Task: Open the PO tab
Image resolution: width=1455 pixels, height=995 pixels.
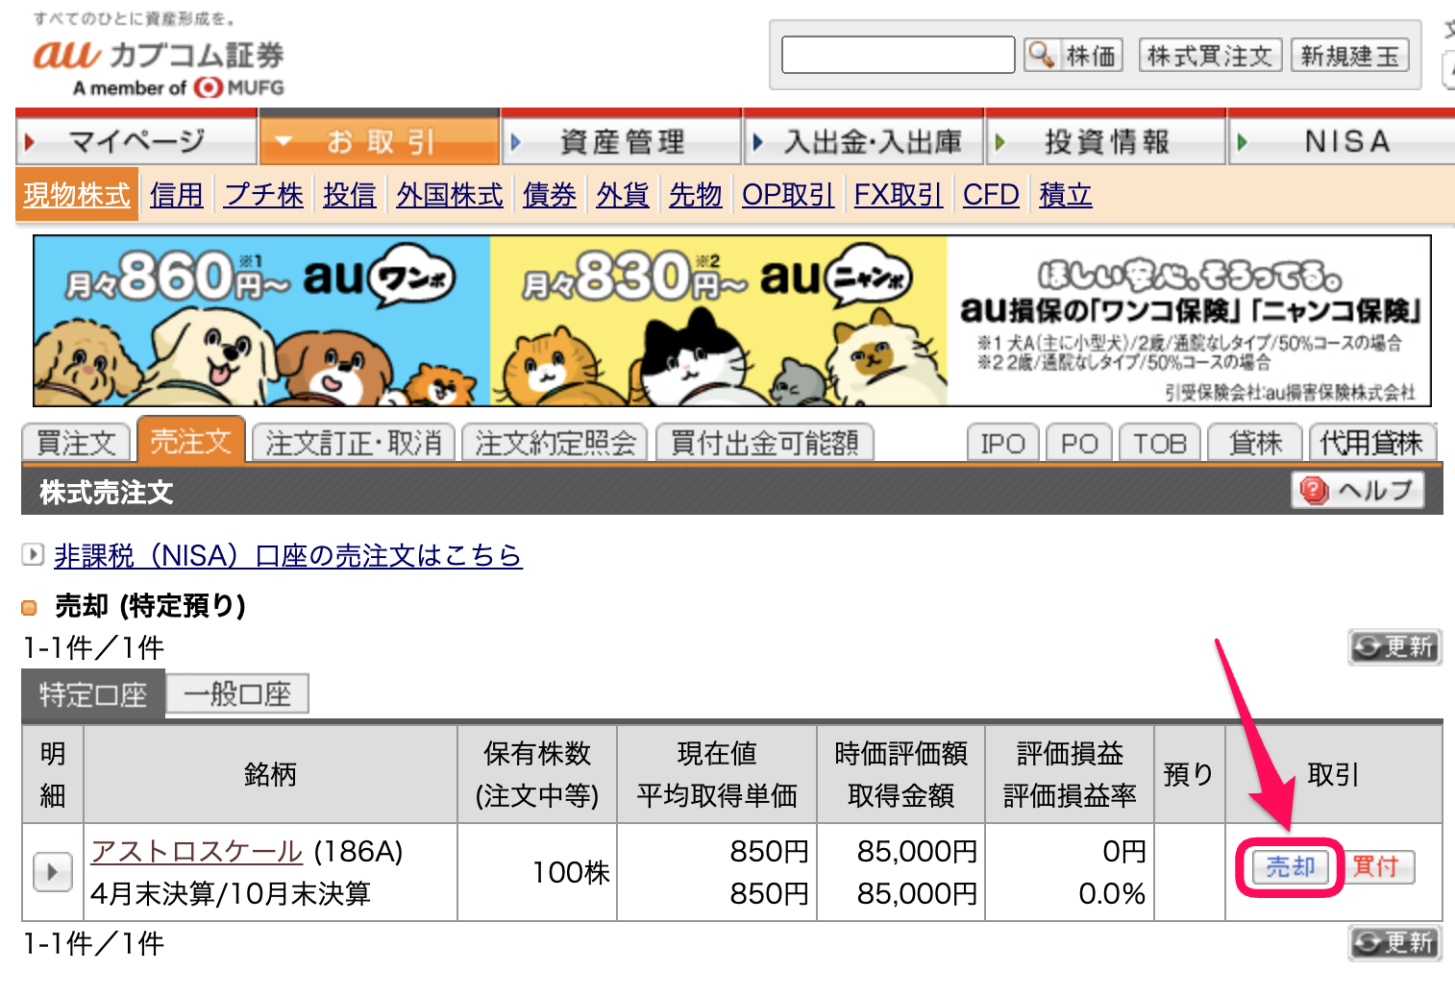Action: tap(1079, 443)
